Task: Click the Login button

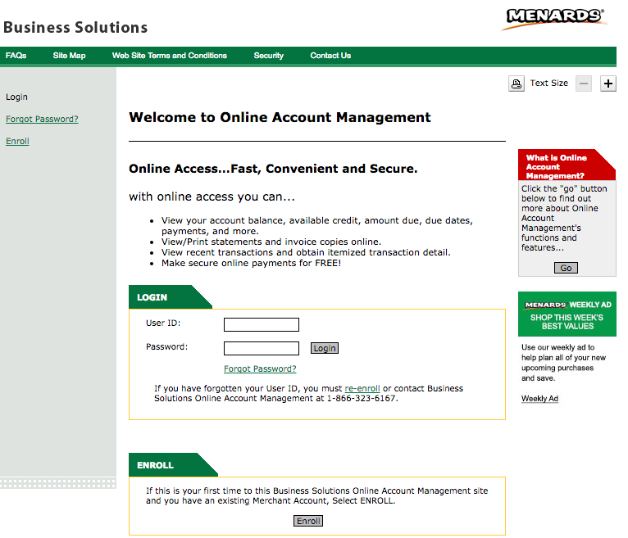Action: [325, 348]
